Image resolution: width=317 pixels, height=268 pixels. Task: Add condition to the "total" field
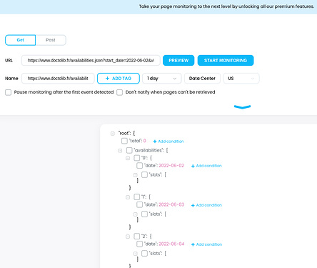[x=168, y=142]
